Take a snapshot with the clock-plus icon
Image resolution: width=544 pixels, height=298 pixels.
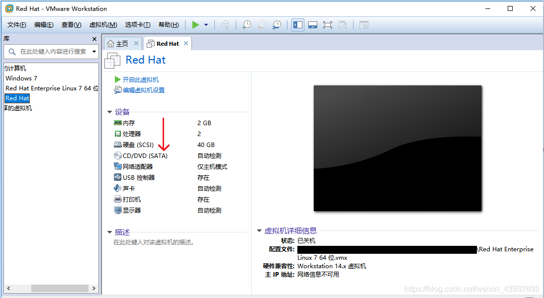[x=247, y=25]
